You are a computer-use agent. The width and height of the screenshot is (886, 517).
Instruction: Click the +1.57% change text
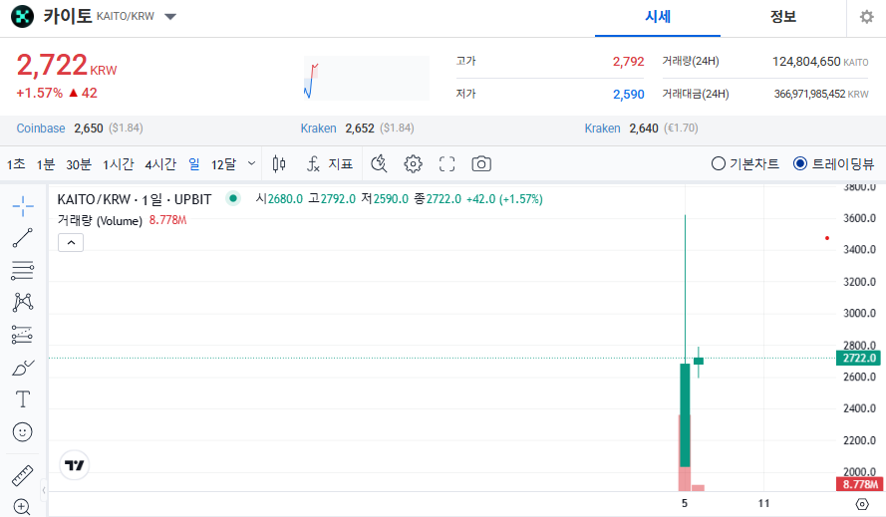click(x=40, y=94)
